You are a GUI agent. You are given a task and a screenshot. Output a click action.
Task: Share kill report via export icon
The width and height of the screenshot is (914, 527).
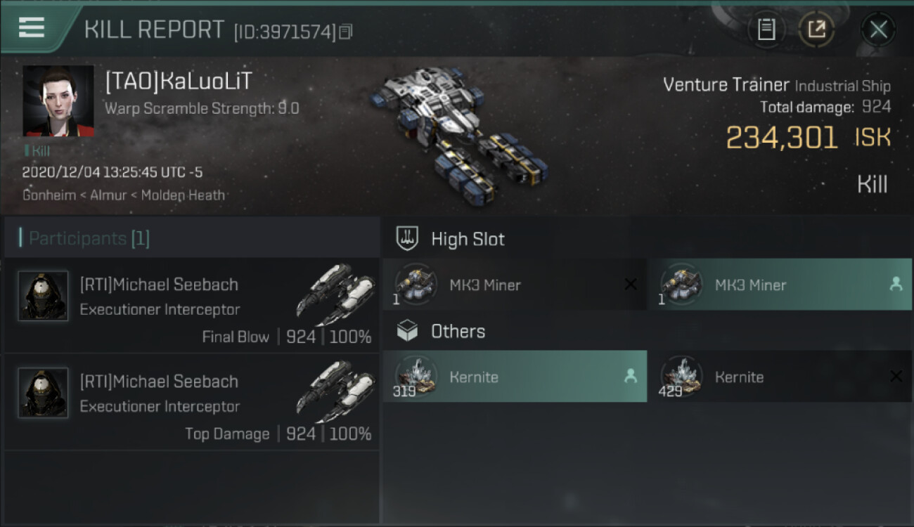816,29
